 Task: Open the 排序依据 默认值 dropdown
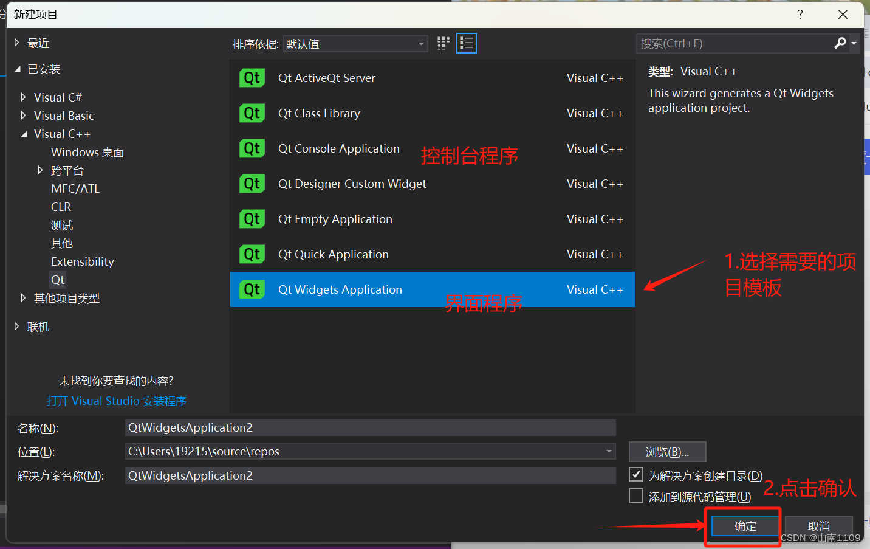(355, 44)
